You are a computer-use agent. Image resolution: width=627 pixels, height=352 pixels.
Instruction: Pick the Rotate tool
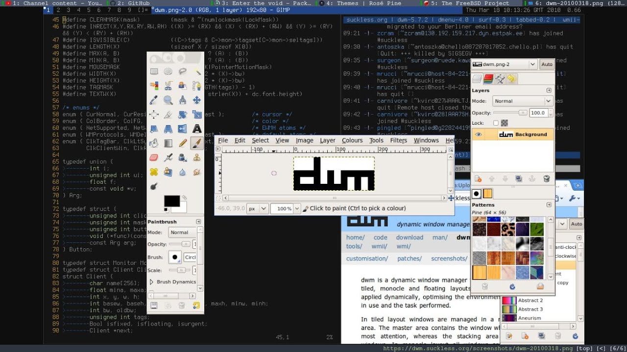pos(183,114)
